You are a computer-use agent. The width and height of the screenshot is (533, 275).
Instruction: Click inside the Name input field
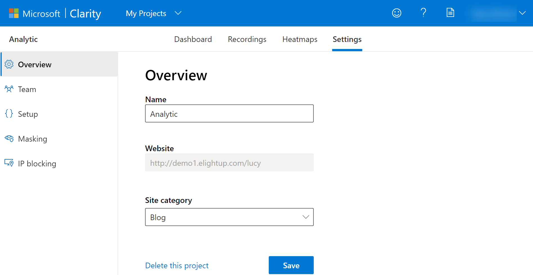tap(229, 113)
